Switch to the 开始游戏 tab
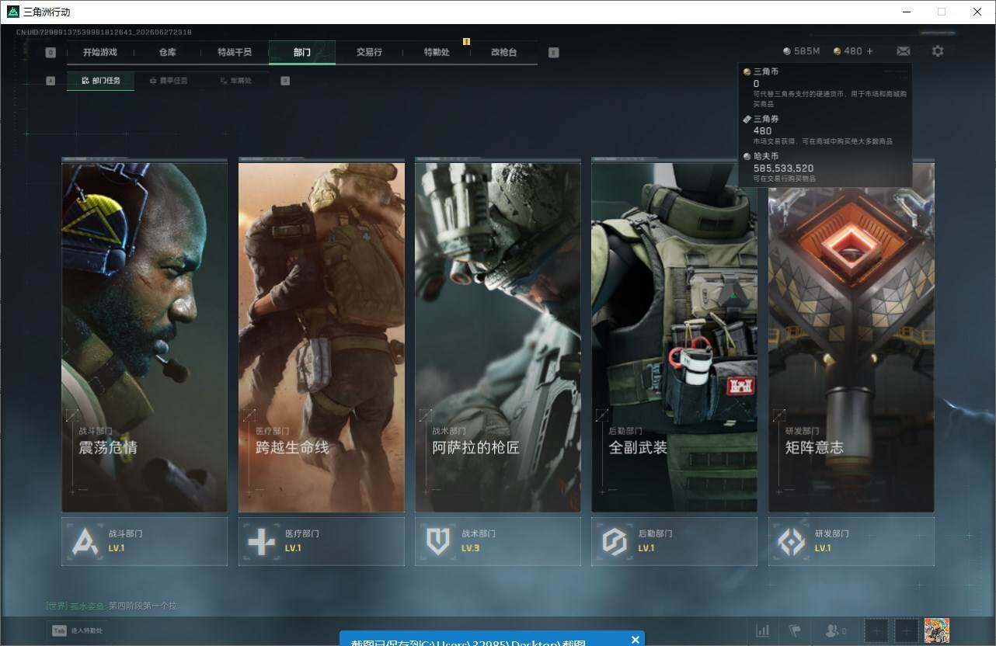The height and width of the screenshot is (646, 996). pyautogui.click(x=100, y=52)
